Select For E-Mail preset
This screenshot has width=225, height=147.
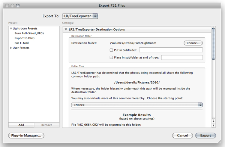[22, 43]
